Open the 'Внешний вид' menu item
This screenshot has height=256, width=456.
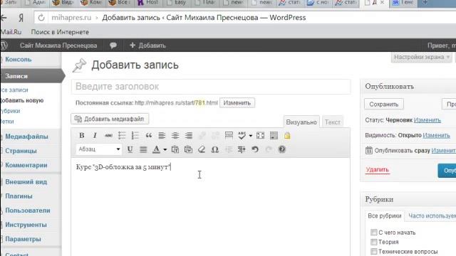point(26,182)
